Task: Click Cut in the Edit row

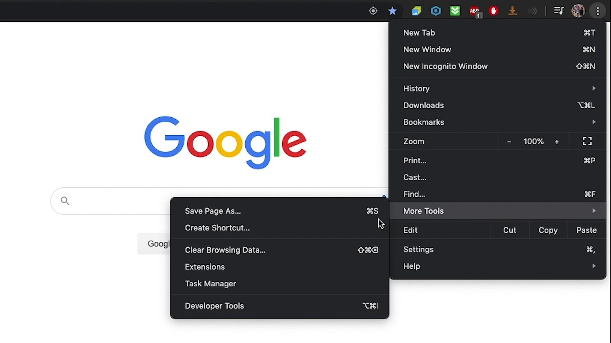Action: tap(509, 230)
